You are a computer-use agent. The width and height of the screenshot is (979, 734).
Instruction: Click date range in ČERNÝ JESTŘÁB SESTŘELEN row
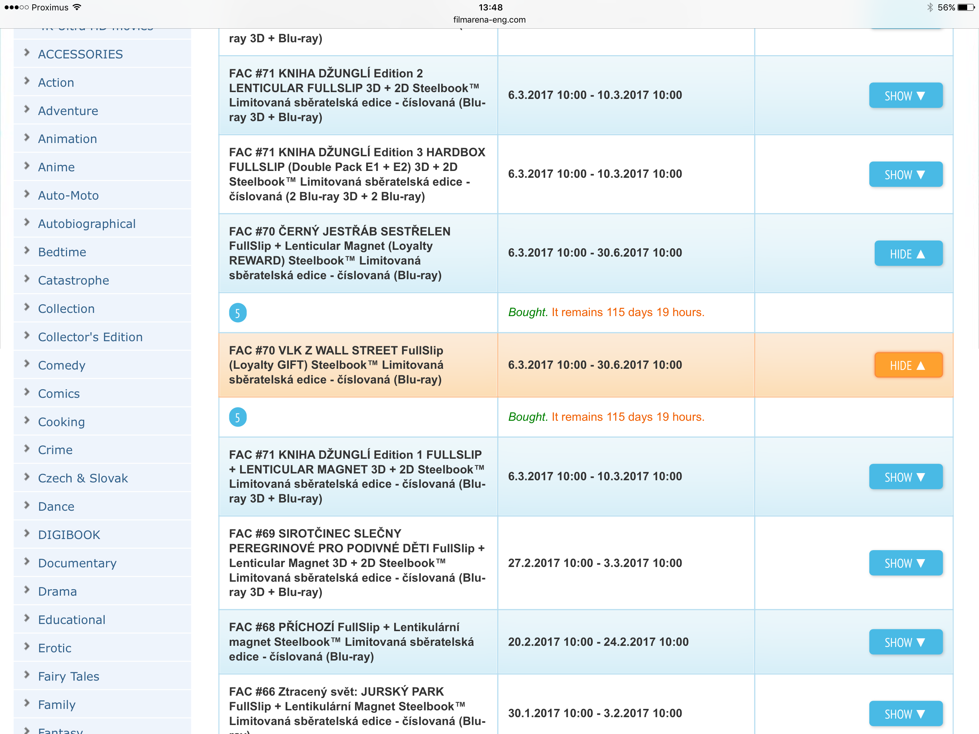coord(595,253)
